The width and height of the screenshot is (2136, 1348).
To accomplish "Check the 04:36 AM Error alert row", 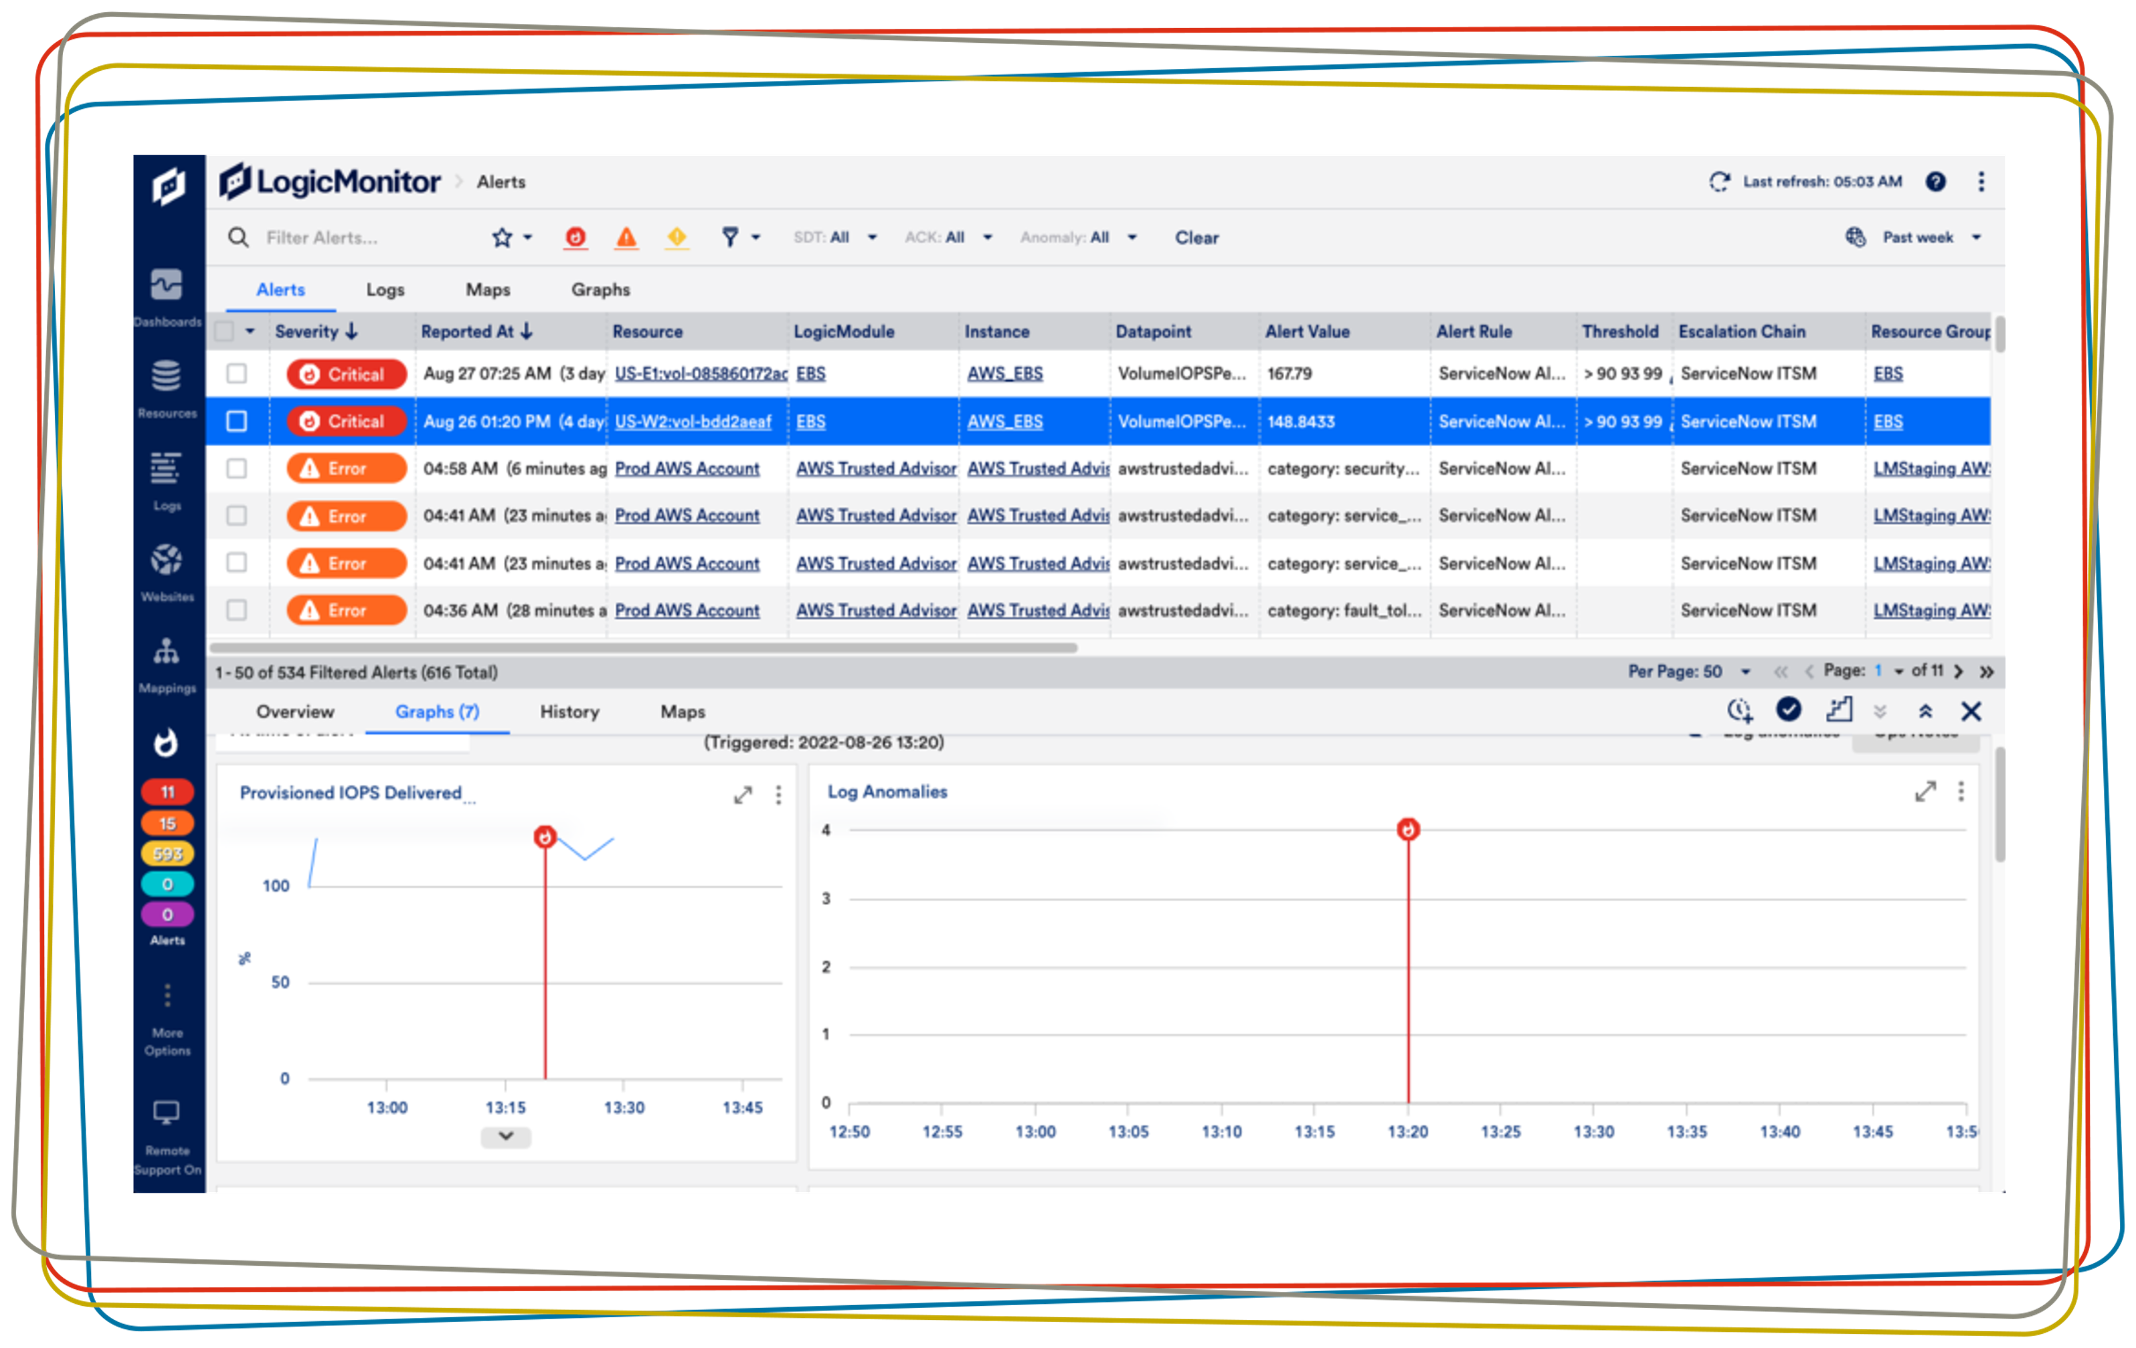I will click(x=237, y=610).
